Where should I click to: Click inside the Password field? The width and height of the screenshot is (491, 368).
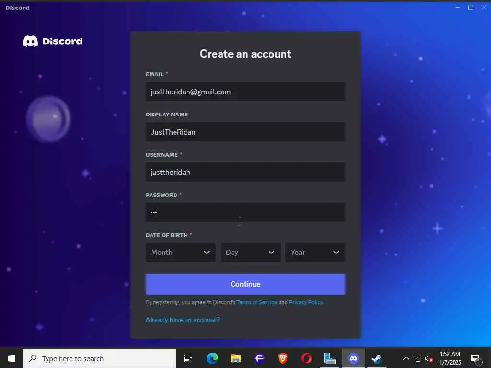tap(245, 212)
